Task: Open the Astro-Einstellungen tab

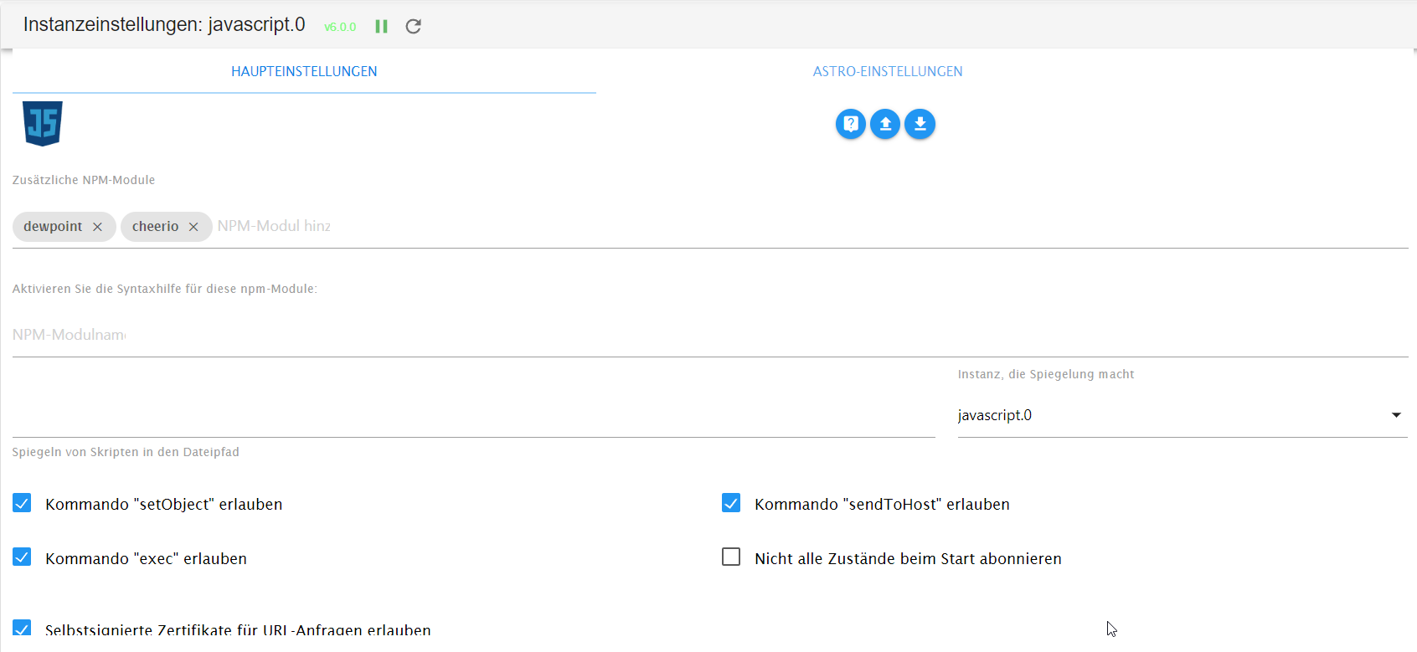Action: click(888, 72)
